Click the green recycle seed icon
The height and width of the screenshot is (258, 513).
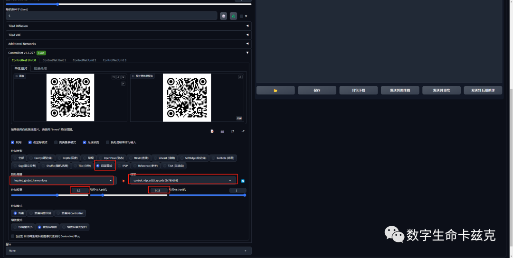point(233,16)
